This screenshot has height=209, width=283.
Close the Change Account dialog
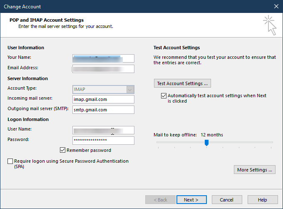point(276,6)
